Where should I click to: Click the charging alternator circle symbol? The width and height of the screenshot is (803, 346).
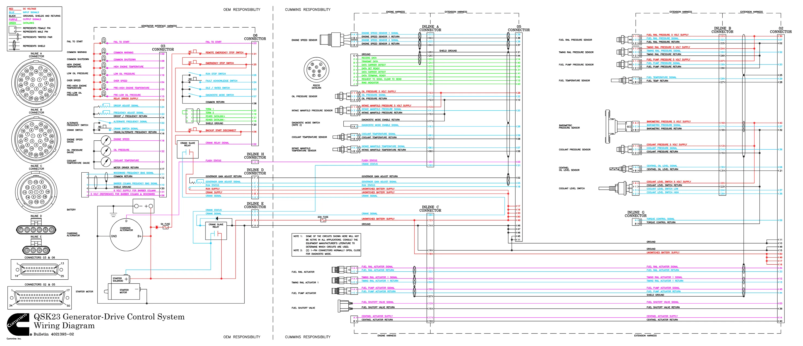(126, 235)
